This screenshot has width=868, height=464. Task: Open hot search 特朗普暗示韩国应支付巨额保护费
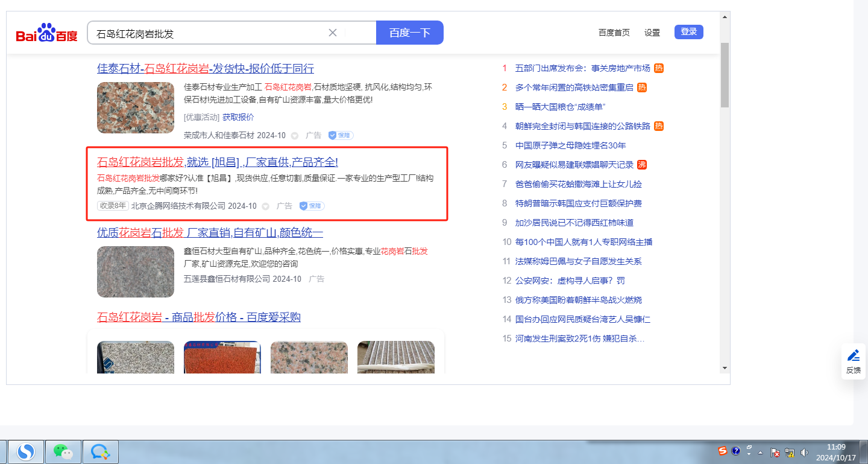(579, 203)
